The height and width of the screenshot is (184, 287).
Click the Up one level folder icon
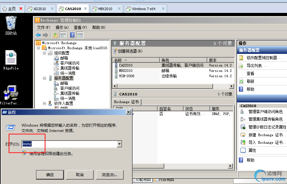point(55,35)
